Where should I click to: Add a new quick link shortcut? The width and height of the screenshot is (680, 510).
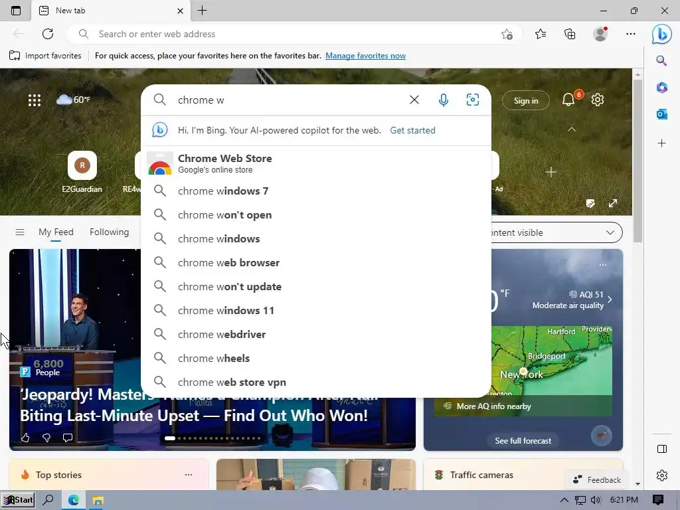(551, 172)
